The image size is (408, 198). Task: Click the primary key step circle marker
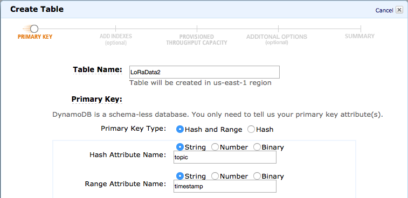(34, 29)
